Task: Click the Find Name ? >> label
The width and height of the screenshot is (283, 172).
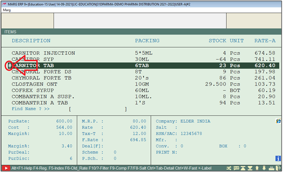Action: point(31,109)
